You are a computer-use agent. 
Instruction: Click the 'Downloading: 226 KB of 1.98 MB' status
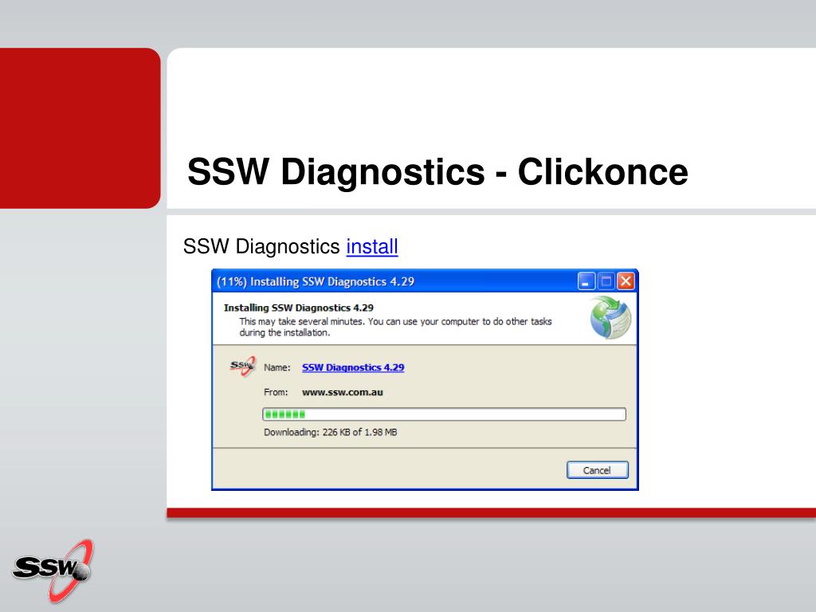331,432
